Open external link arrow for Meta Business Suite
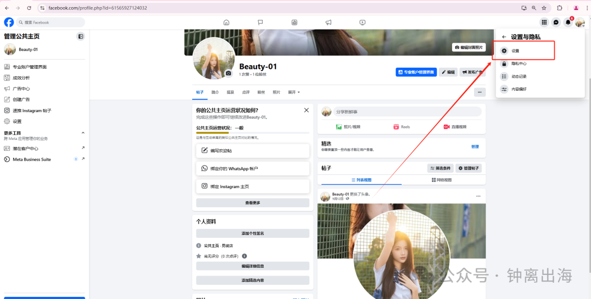 click(x=83, y=159)
